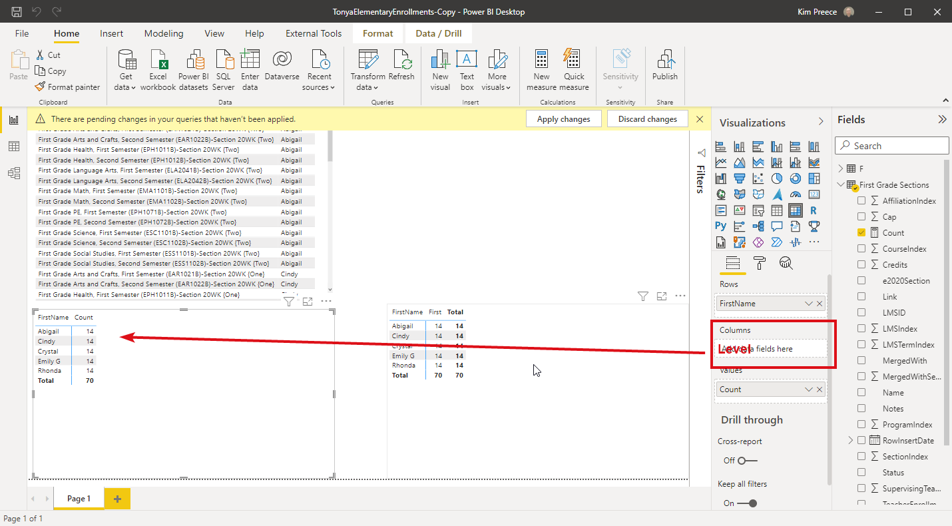
Task: Open the Data / Drill tab
Action: [x=439, y=33]
